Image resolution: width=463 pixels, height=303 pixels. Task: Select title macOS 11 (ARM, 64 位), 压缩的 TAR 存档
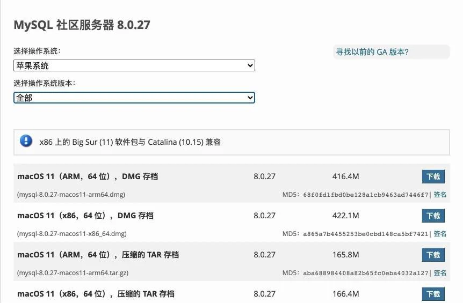tap(98, 255)
